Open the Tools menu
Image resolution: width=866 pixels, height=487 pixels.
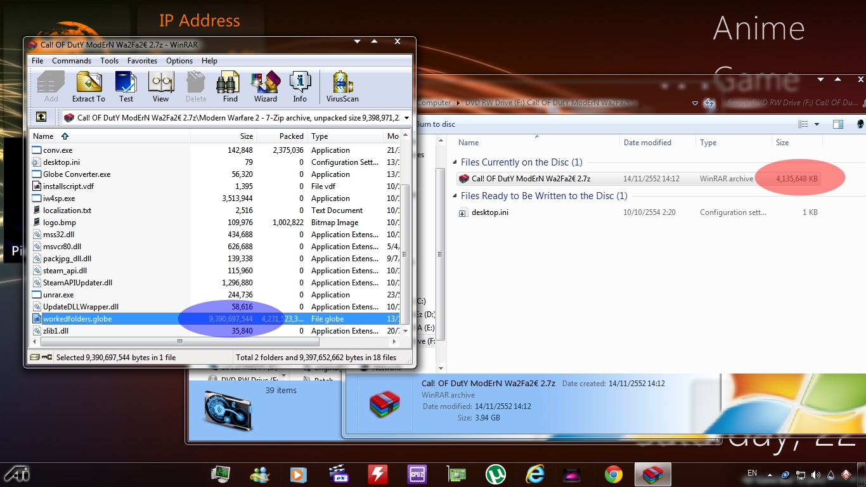109,61
